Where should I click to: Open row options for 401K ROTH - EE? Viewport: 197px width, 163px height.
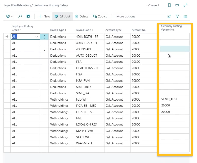44,37
